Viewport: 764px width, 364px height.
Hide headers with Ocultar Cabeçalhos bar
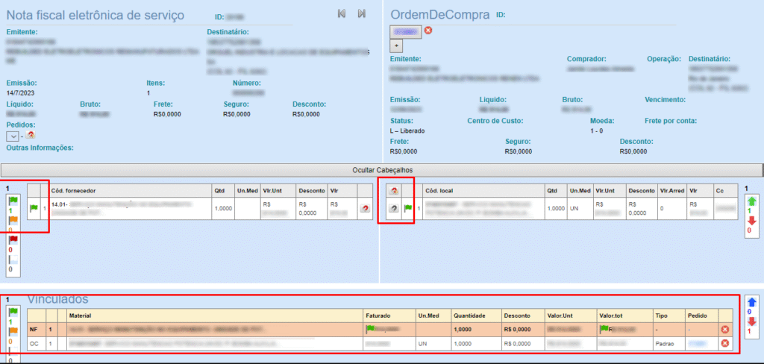click(382, 170)
